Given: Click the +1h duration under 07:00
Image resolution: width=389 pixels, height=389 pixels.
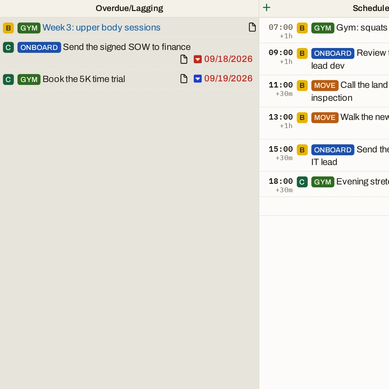Looking at the screenshot, I should pyautogui.click(x=286, y=36).
